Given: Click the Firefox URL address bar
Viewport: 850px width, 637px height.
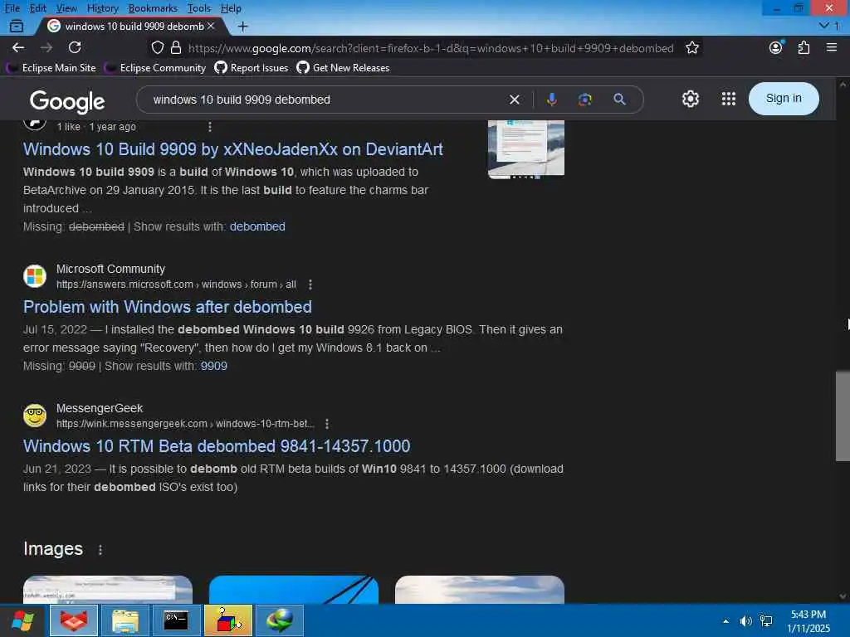Looking at the screenshot, I should point(431,47).
